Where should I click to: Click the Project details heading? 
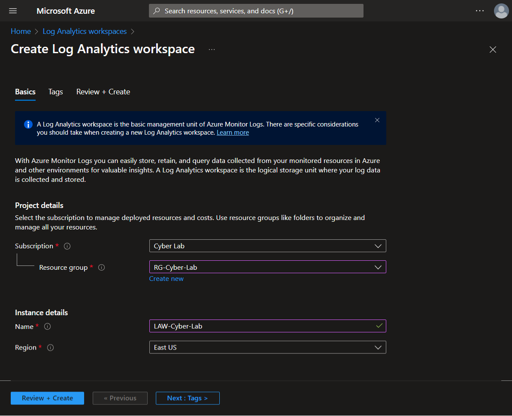(39, 205)
